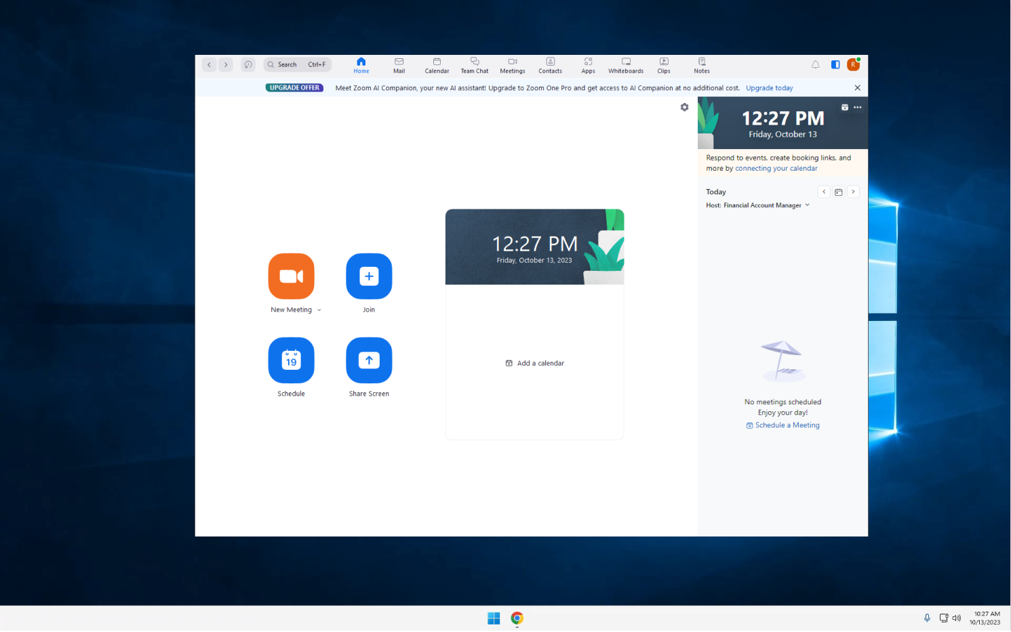Click the center clock banner card
This screenshot has height=632, width=1011.
tap(535, 247)
